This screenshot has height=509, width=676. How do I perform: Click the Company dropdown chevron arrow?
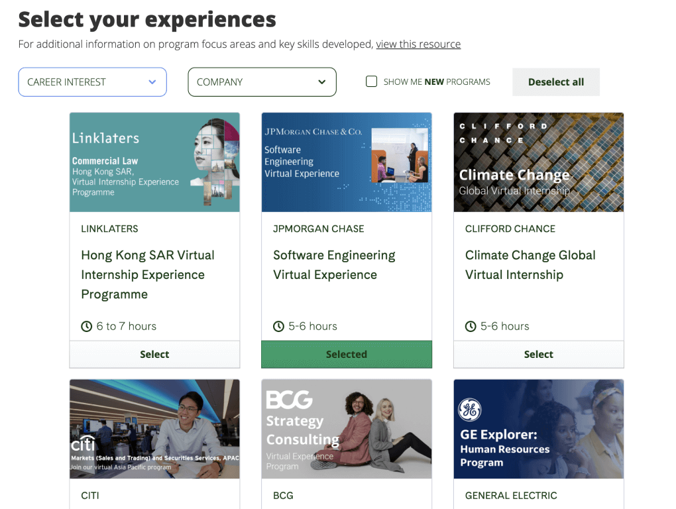tap(321, 82)
